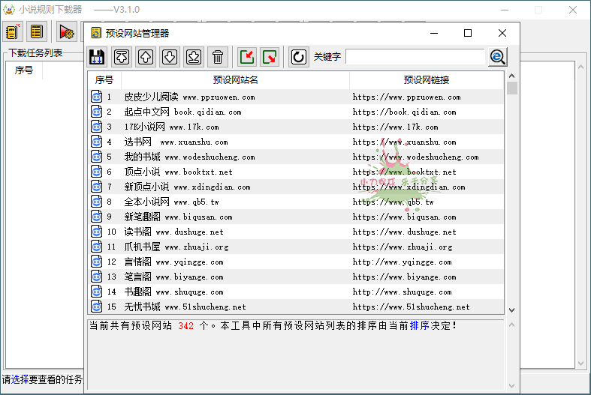Screen dimensions: 591x395
Task: Delete selected preset site with trash icon
Action: tap(218, 57)
